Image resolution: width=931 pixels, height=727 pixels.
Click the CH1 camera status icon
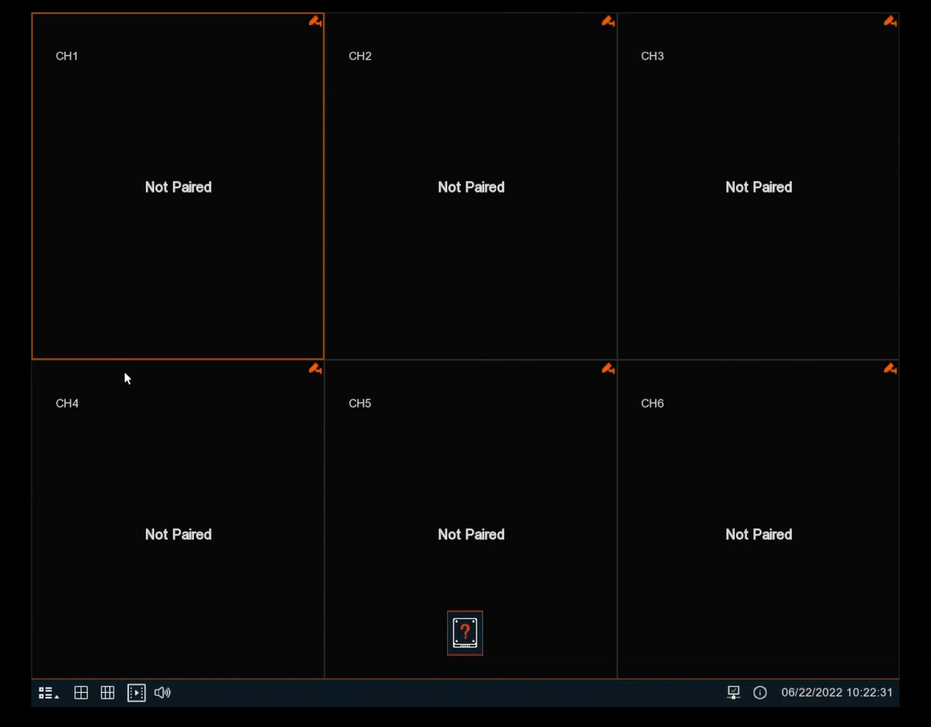(x=315, y=22)
